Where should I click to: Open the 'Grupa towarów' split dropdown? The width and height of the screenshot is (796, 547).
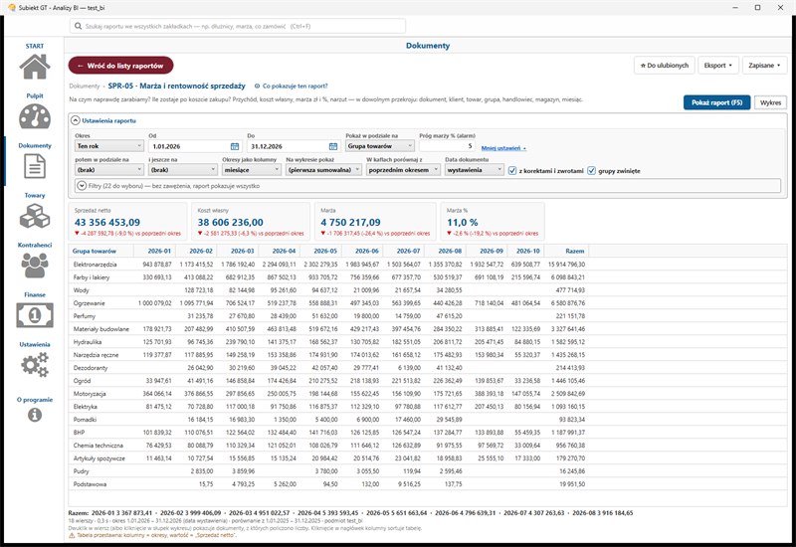pos(380,146)
